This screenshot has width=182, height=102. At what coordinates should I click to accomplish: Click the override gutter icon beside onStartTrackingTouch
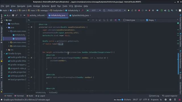point(32,77)
